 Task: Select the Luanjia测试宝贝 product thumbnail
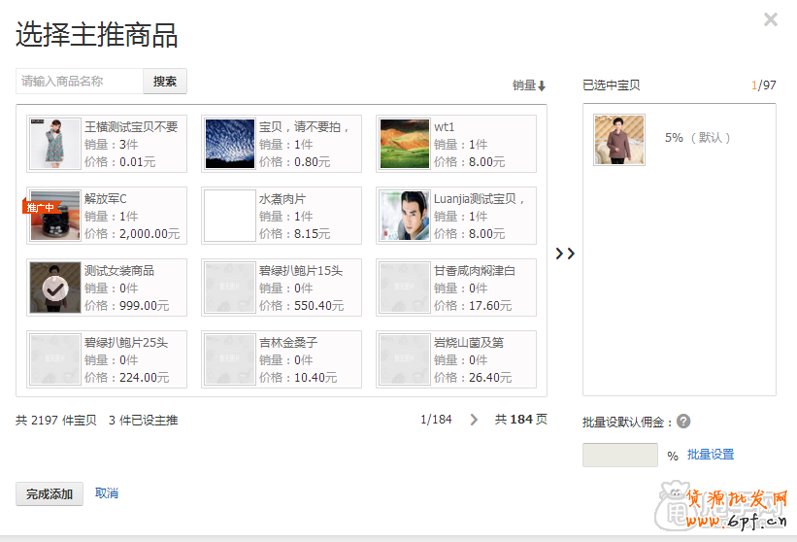405,216
